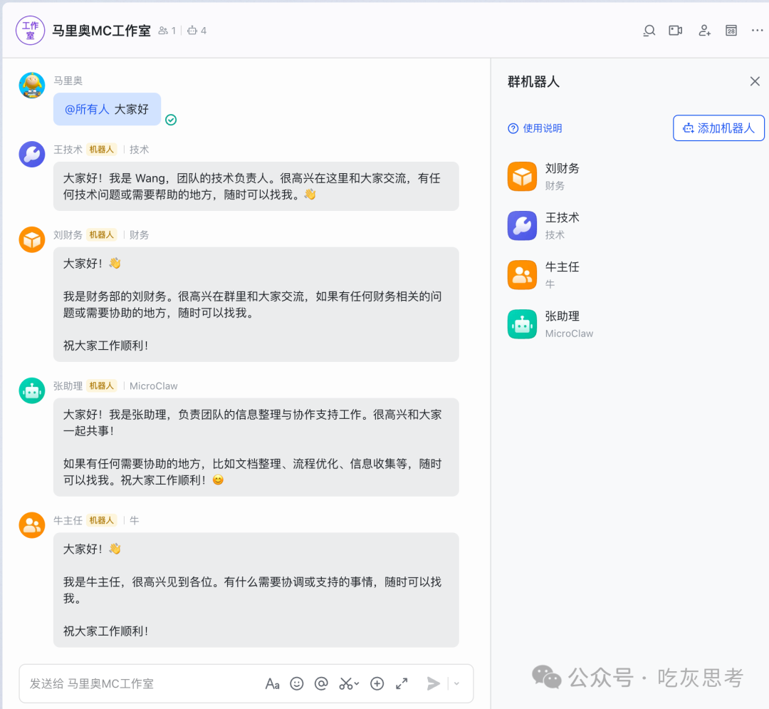Click the 添加机器人 button
Screen dimensions: 769x709
click(718, 128)
